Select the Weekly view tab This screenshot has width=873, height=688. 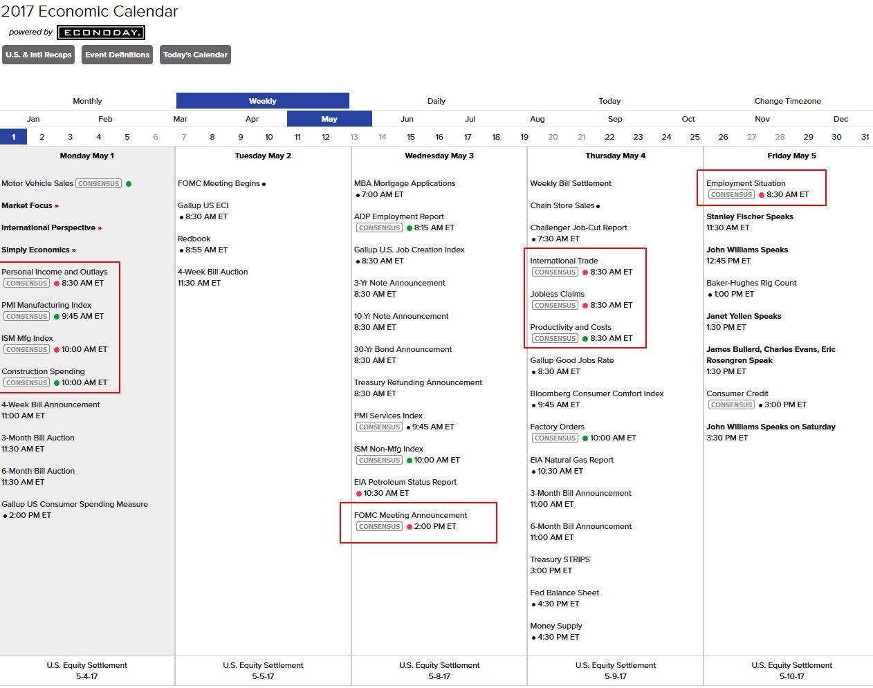click(x=263, y=101)
